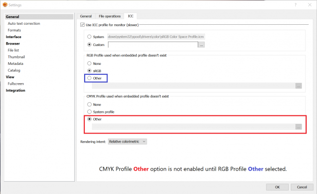Screen dimensions: 317x194
Task: Select System monitor profile radio button
Action: tap(89, 37)
